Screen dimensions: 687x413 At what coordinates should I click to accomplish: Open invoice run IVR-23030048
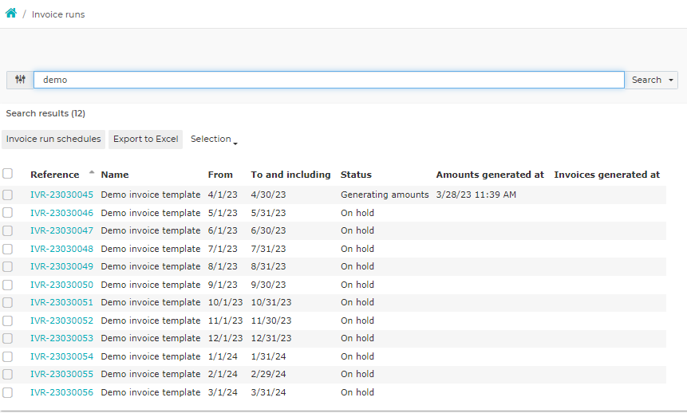pyautogui.click(x=61, y=249)
